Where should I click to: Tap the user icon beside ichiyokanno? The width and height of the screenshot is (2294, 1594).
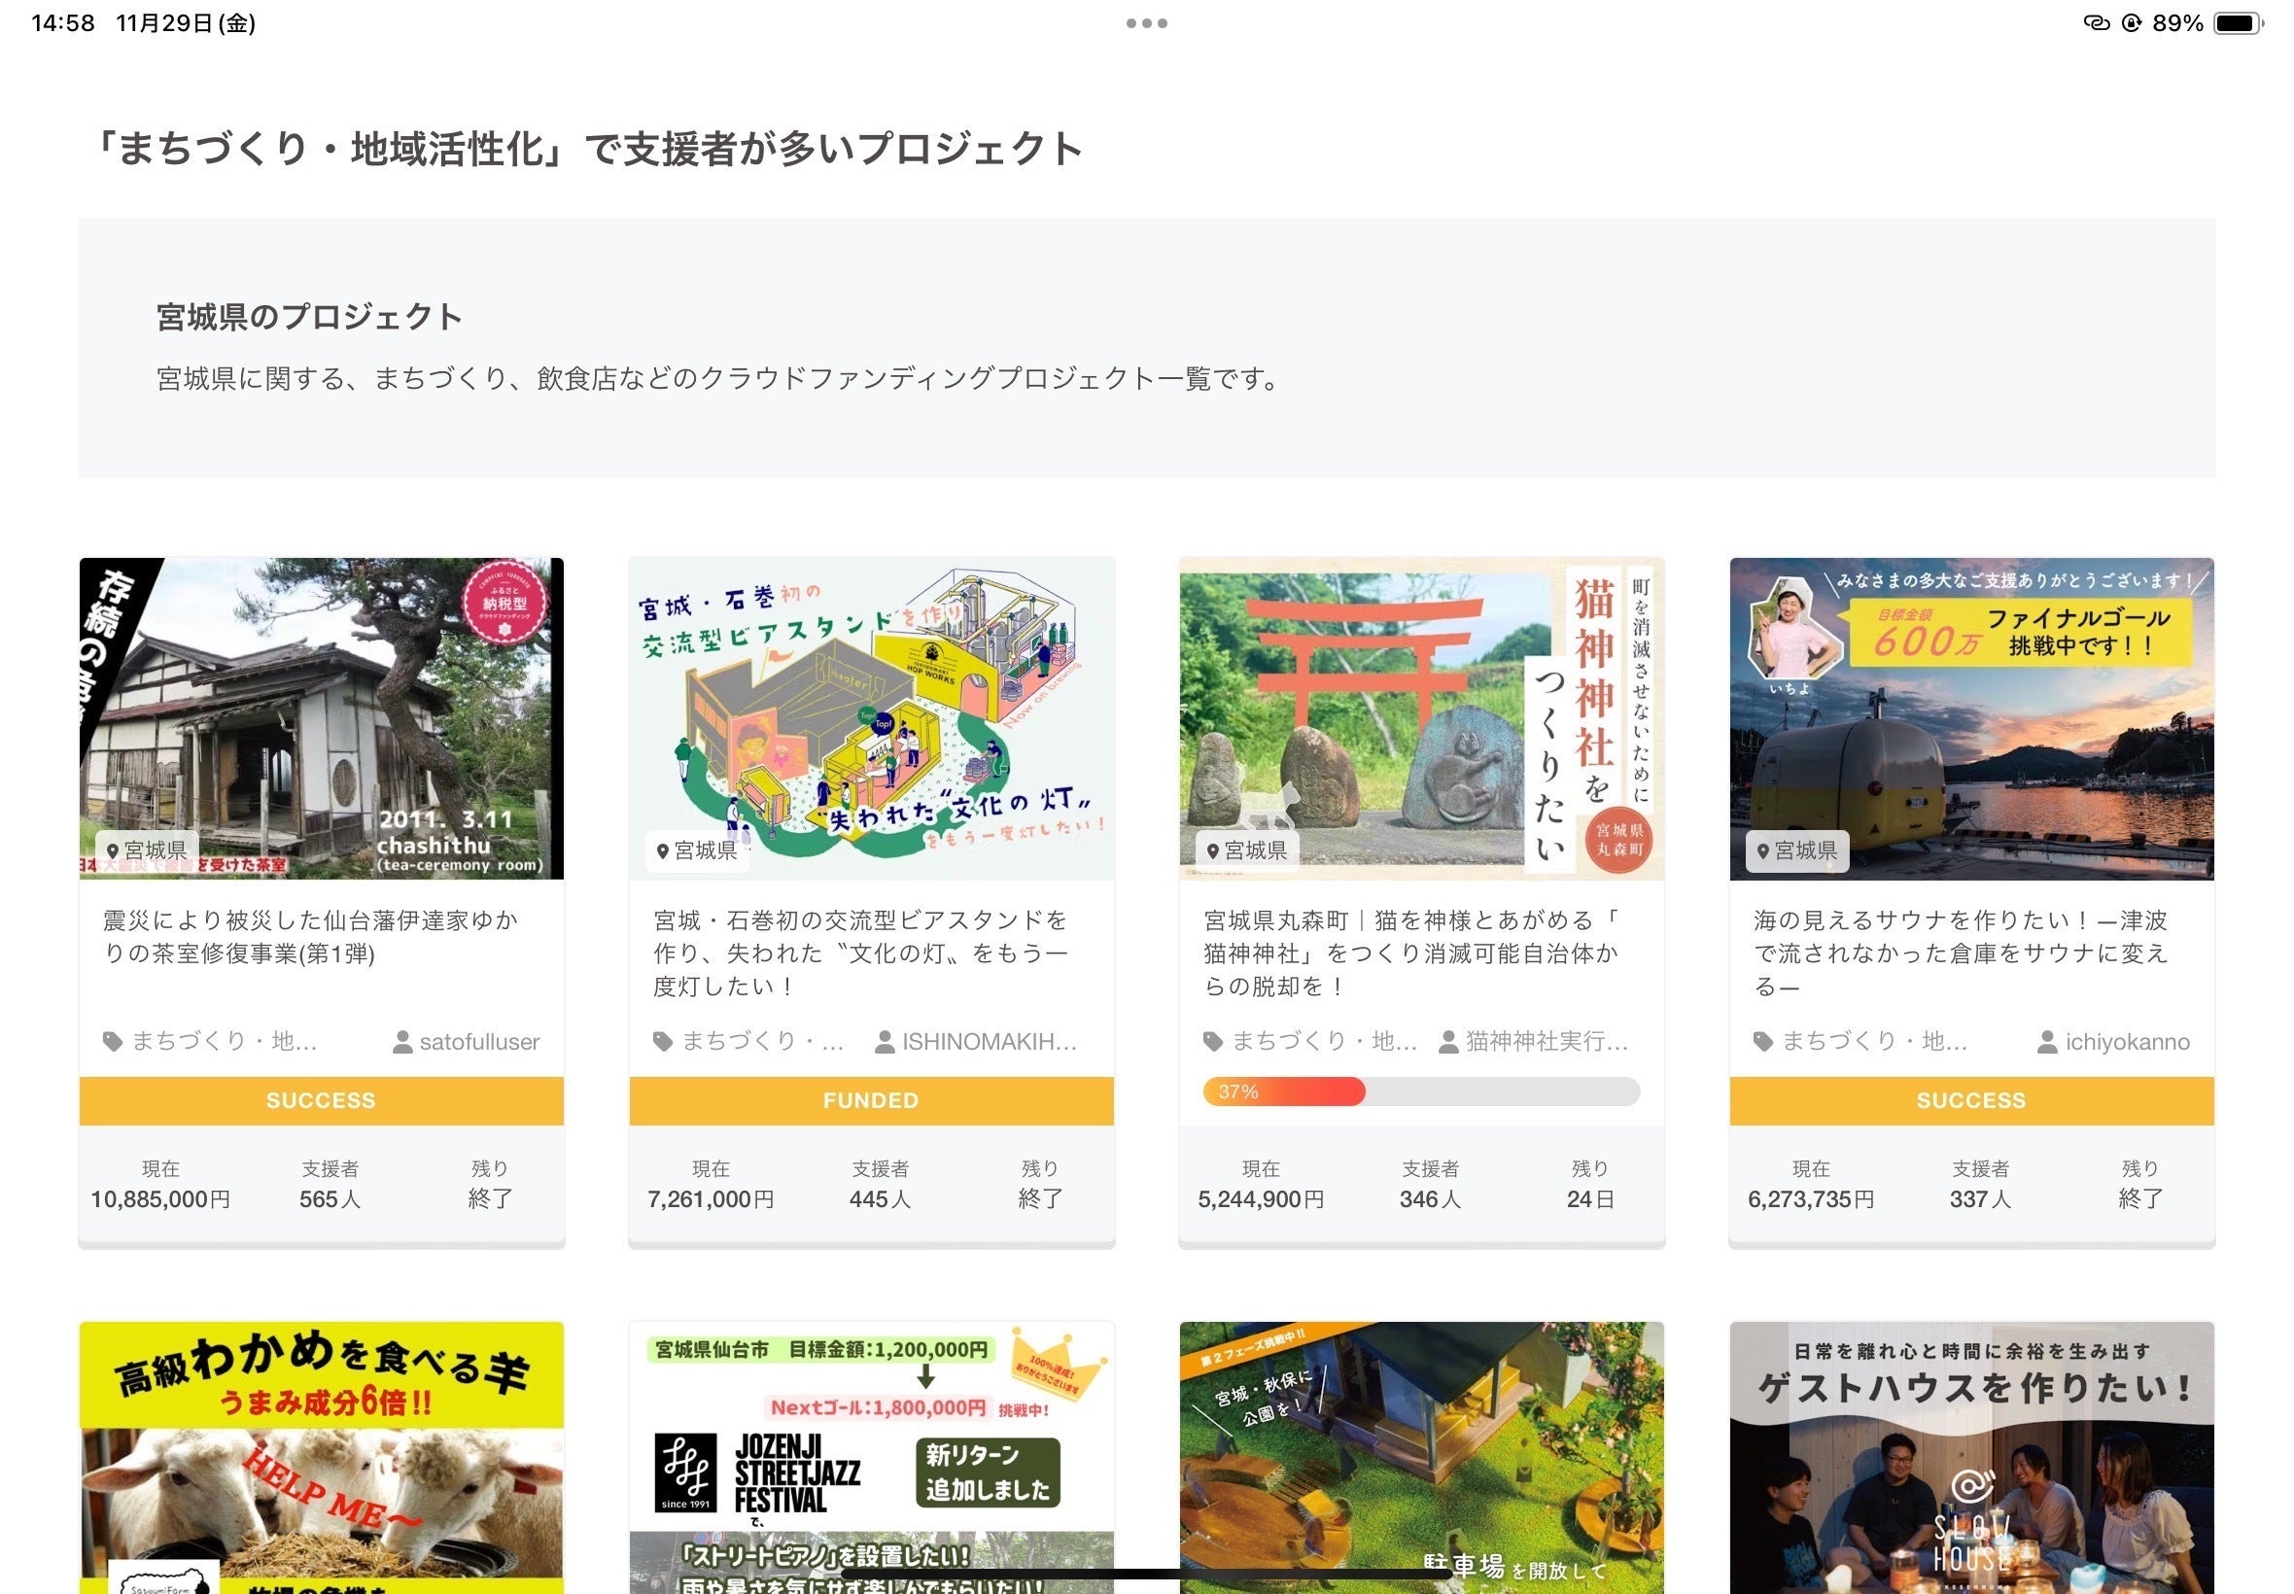point(2046,1042)
